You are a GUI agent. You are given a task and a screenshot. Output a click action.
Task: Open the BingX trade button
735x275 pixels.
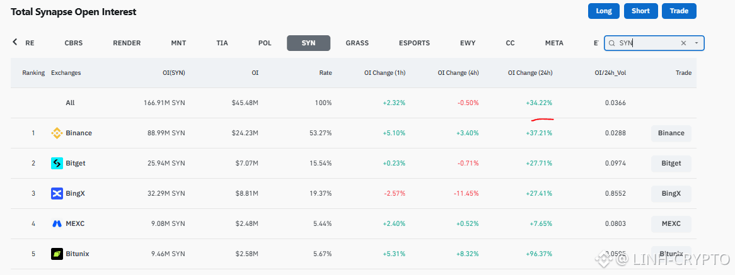point(671,194)
